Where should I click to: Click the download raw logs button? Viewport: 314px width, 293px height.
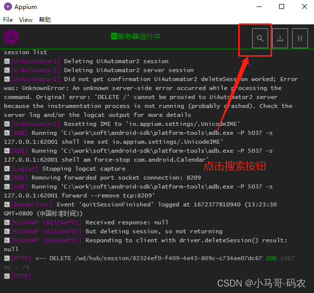pyautogui.click(x=280, y=38)
